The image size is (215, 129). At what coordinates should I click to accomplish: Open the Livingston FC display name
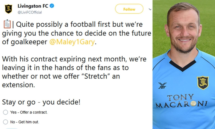33,6
